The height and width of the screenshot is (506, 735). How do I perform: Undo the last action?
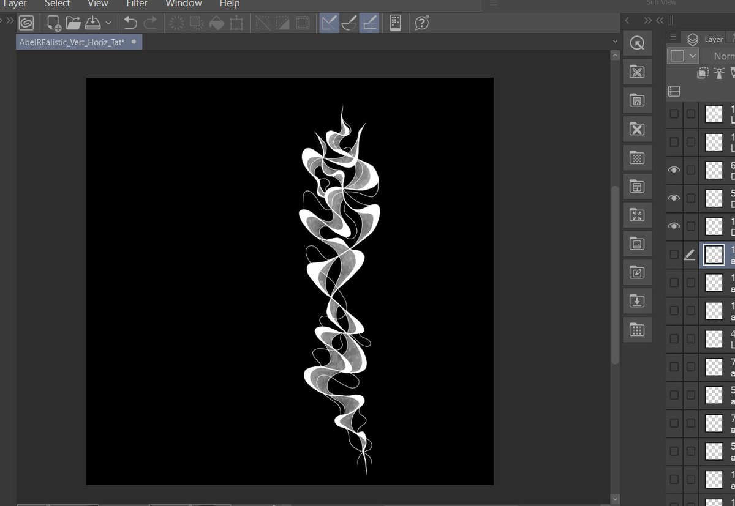(x=130, y=23)
